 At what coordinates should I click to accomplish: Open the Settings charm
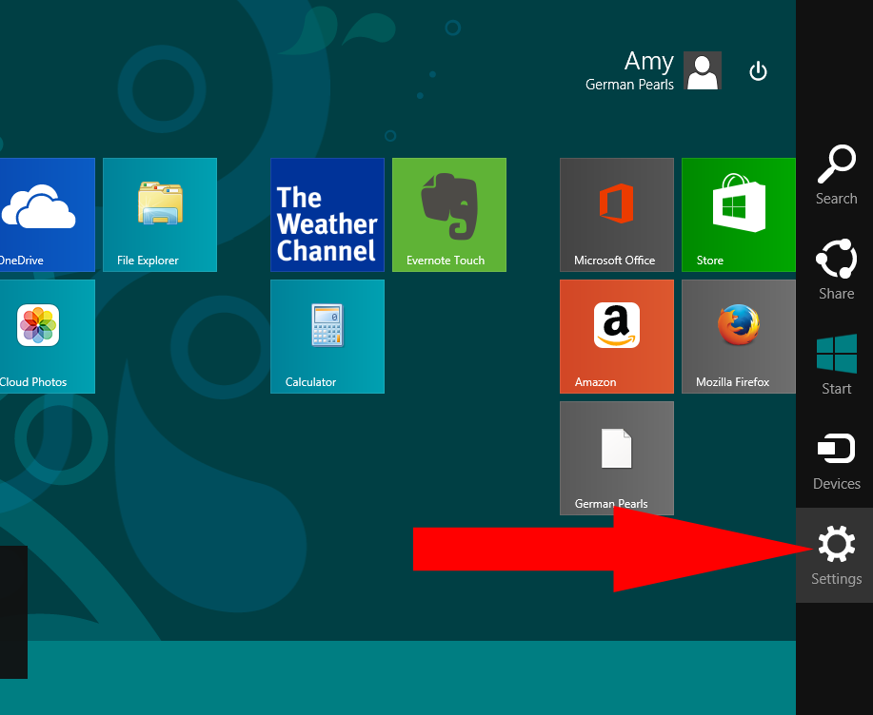coord(836,555)
